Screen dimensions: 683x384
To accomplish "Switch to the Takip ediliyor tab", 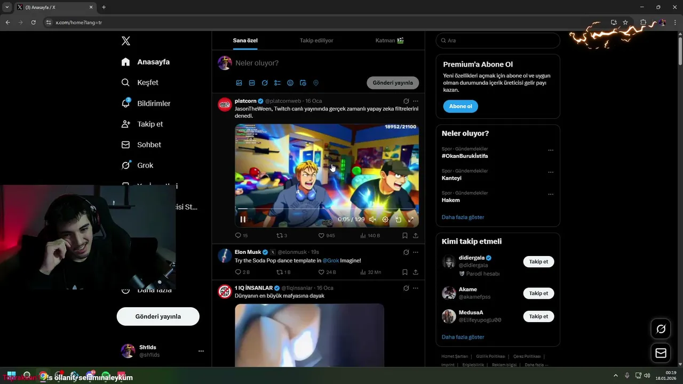I will coord(316,41).
